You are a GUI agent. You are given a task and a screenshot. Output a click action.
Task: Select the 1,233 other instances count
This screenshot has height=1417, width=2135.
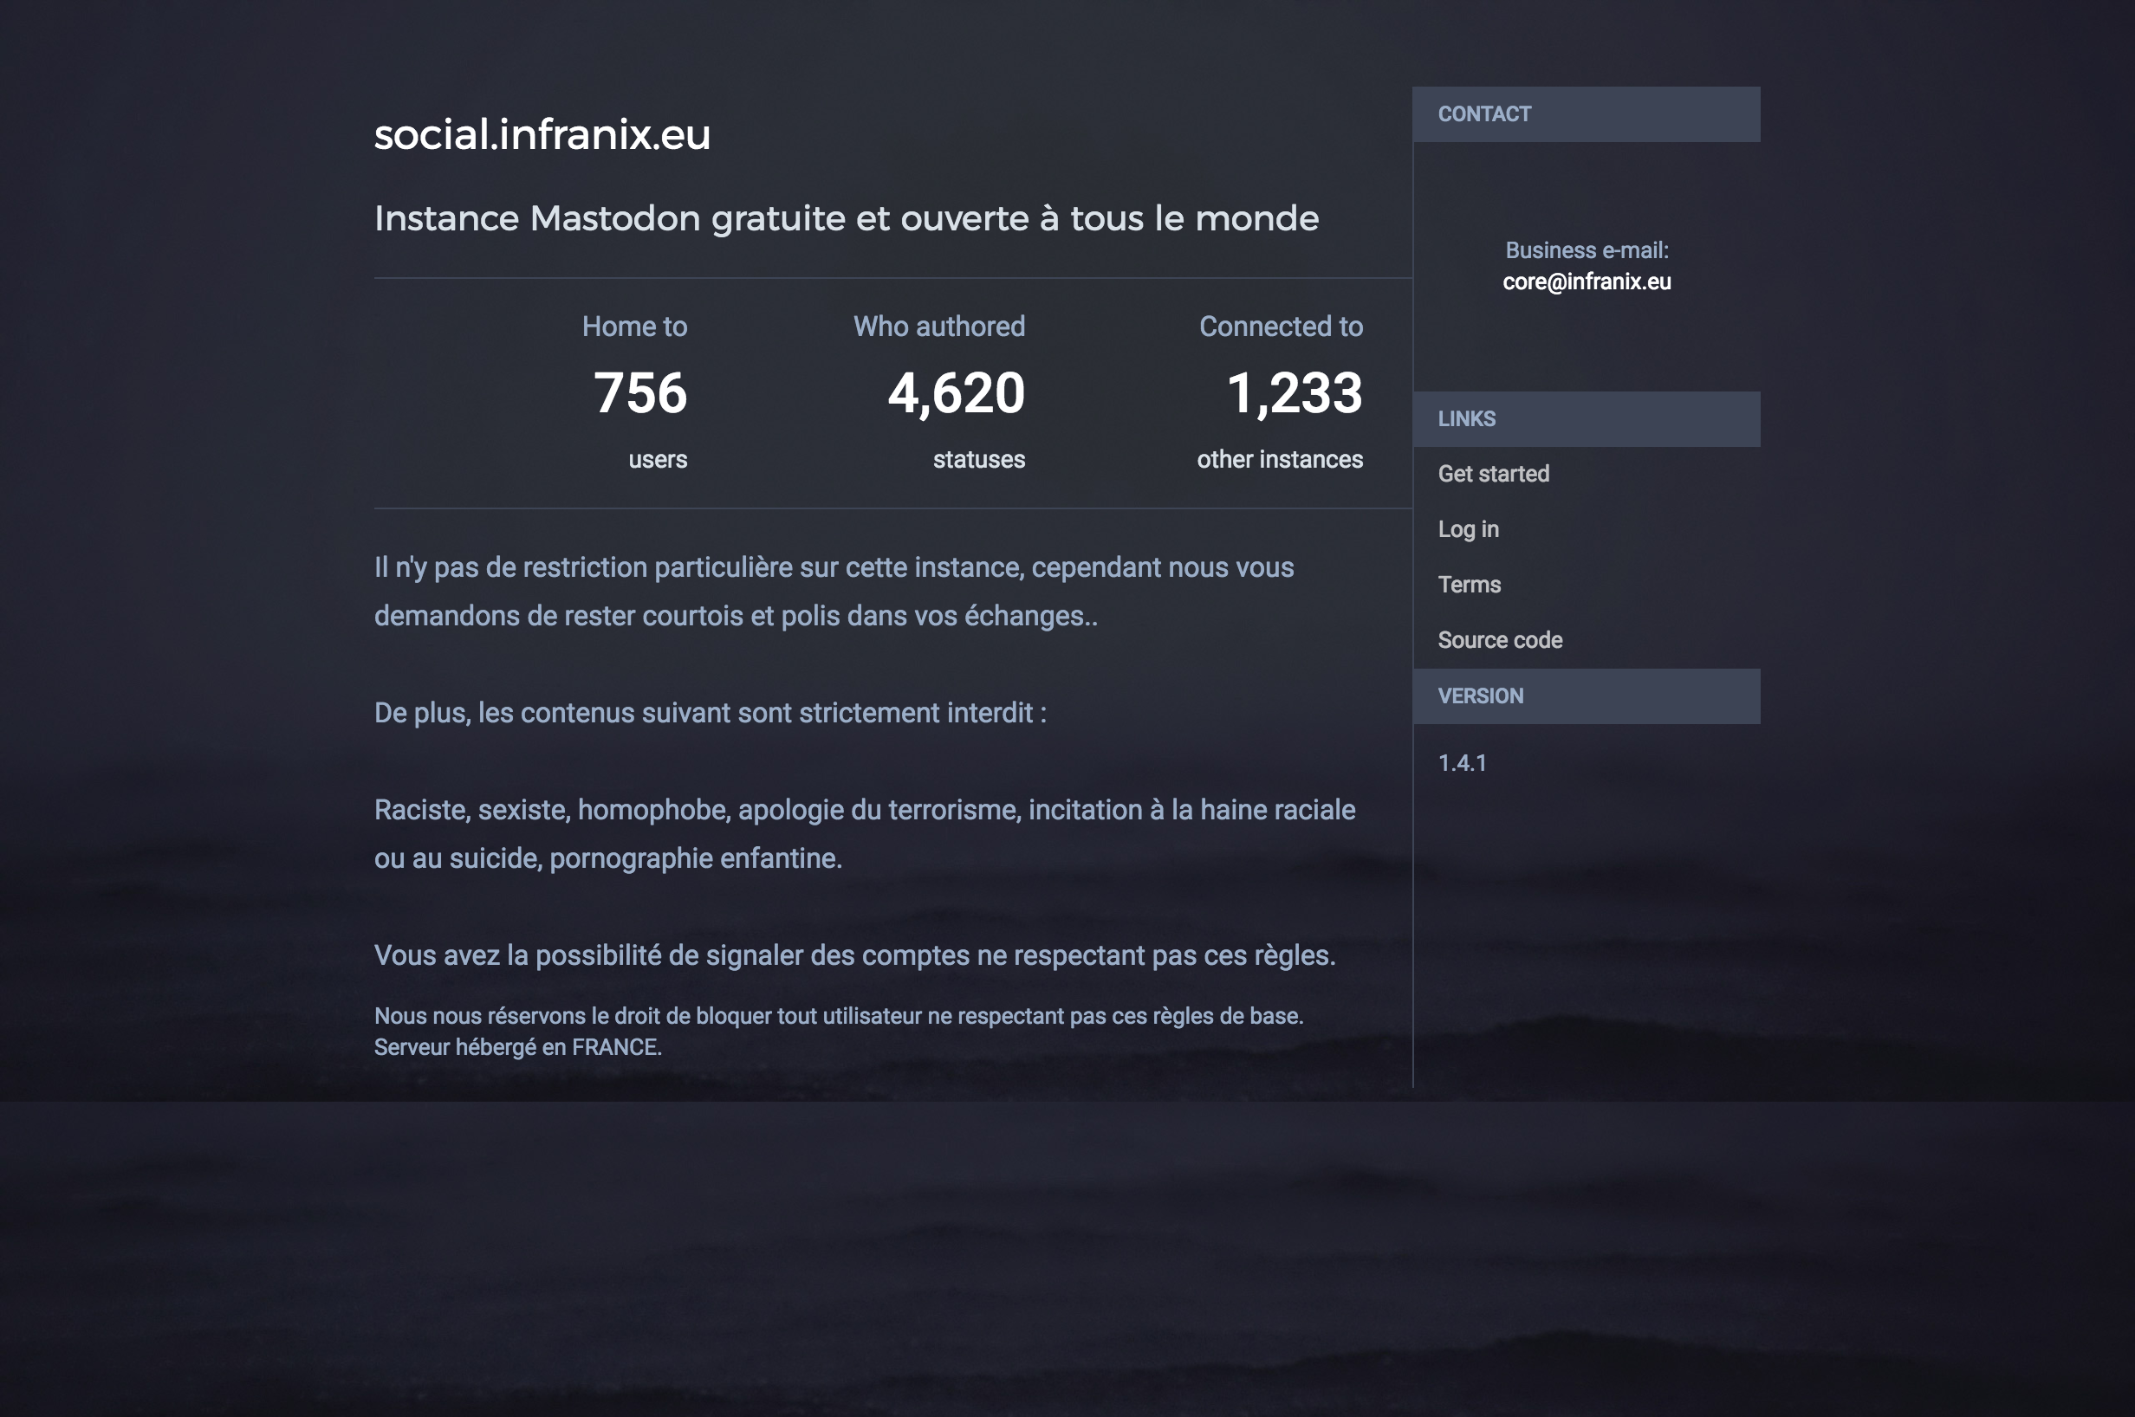1294,393
